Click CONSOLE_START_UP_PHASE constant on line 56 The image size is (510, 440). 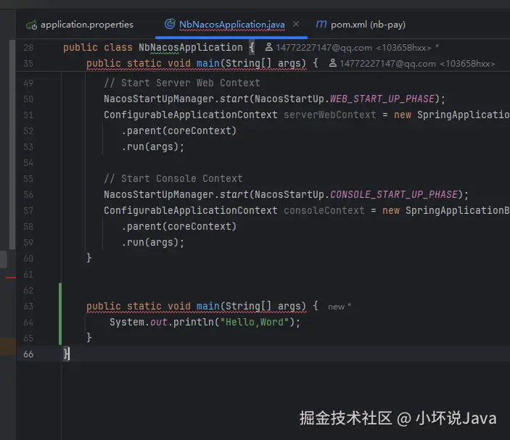click(x=394, y=194)
